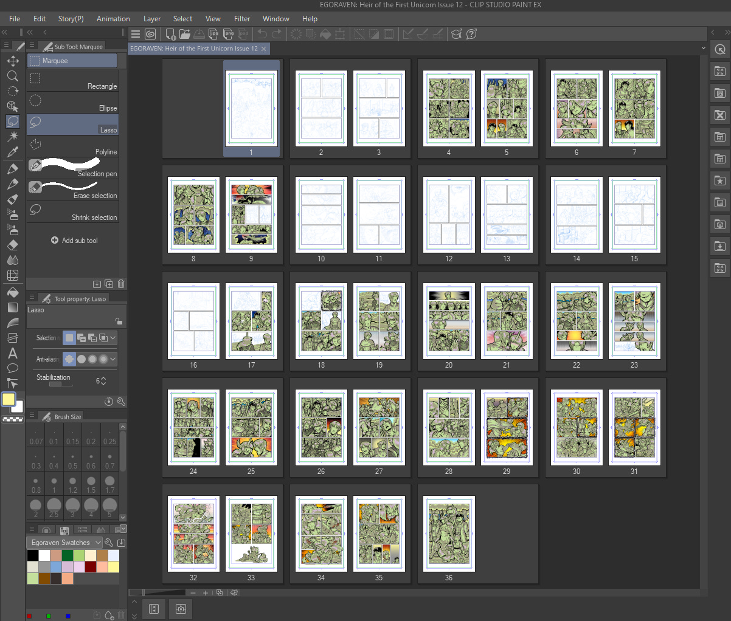Duplicate sub tool icon
Viewport: 731px width, 621px height.
point(109,284)
